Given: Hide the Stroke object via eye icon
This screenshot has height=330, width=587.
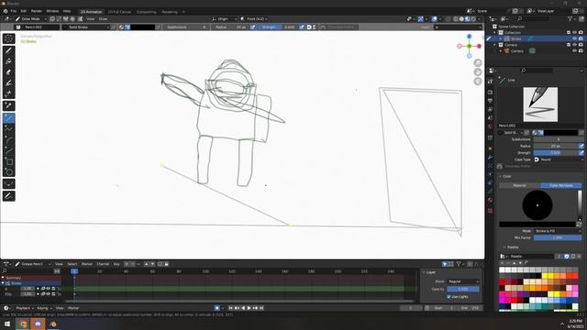Looking at the screenshot, I should (x=575, y=38).
